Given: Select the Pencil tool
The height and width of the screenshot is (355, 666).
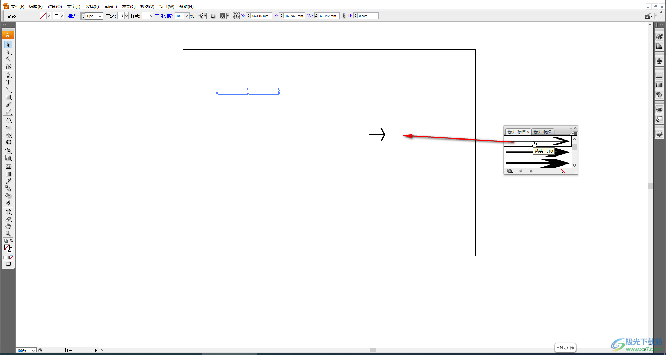Looking at the screenshot, I should click(x=8, y=112).
